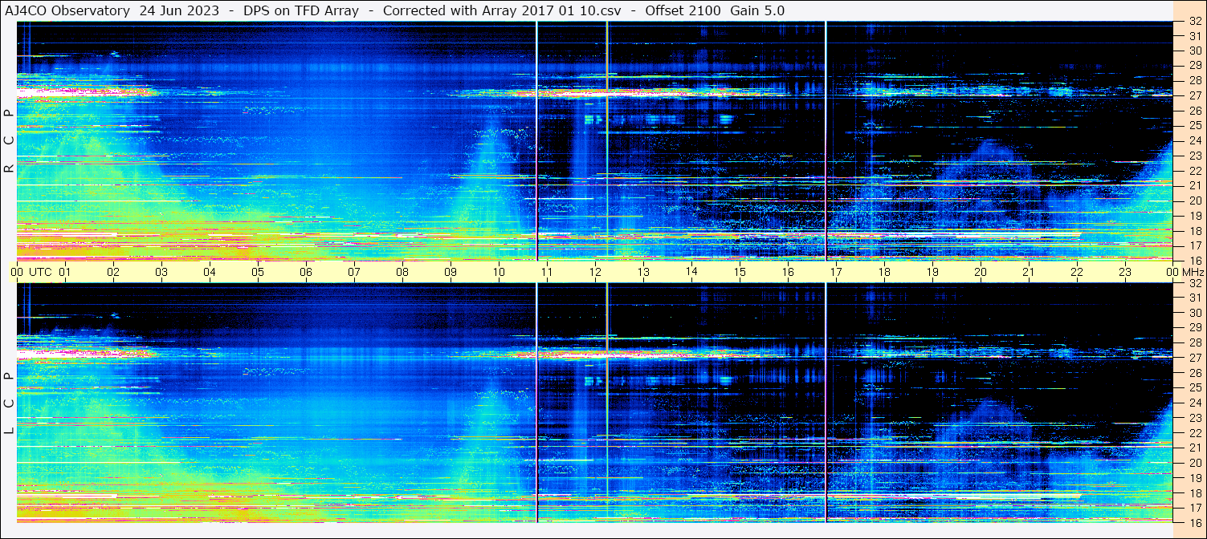The width and height of the screenshot is (1207, 539).
Task: Click 24 MHz label on upper RCP scale
Action: (1194, 141)
